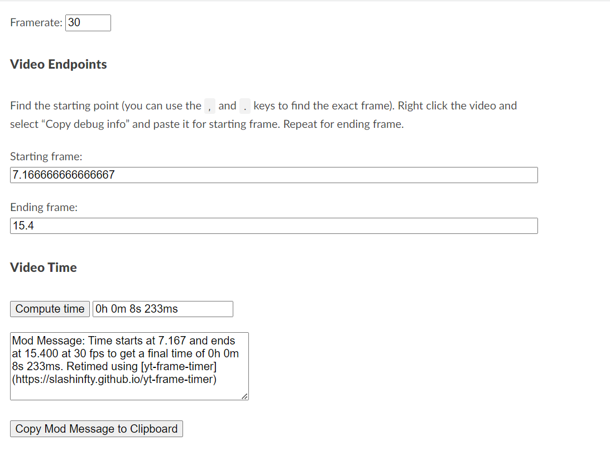Click the slashinfty.github.io URL in the message
The height and width of the screenshot is (450, 610).
pos(114,380)
